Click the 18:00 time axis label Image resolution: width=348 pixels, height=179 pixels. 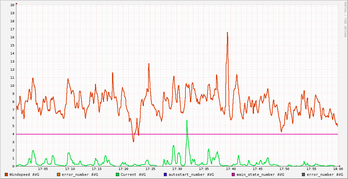pos(338,169)
